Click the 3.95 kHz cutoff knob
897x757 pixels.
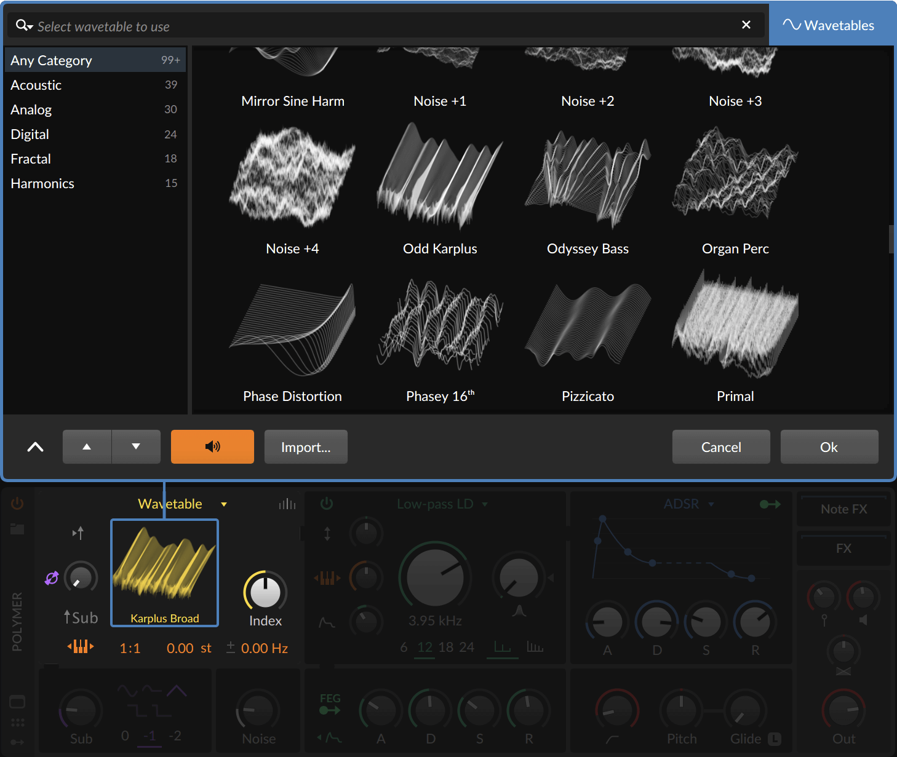[435, 578]
